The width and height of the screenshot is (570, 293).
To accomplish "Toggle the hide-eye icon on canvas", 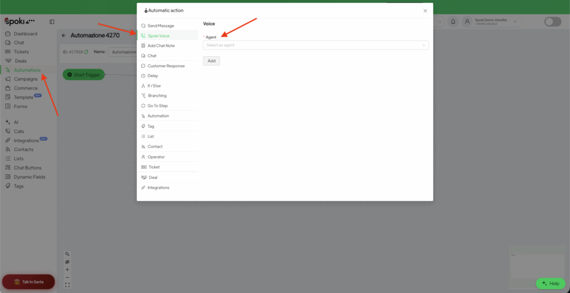I will (67, 261).
